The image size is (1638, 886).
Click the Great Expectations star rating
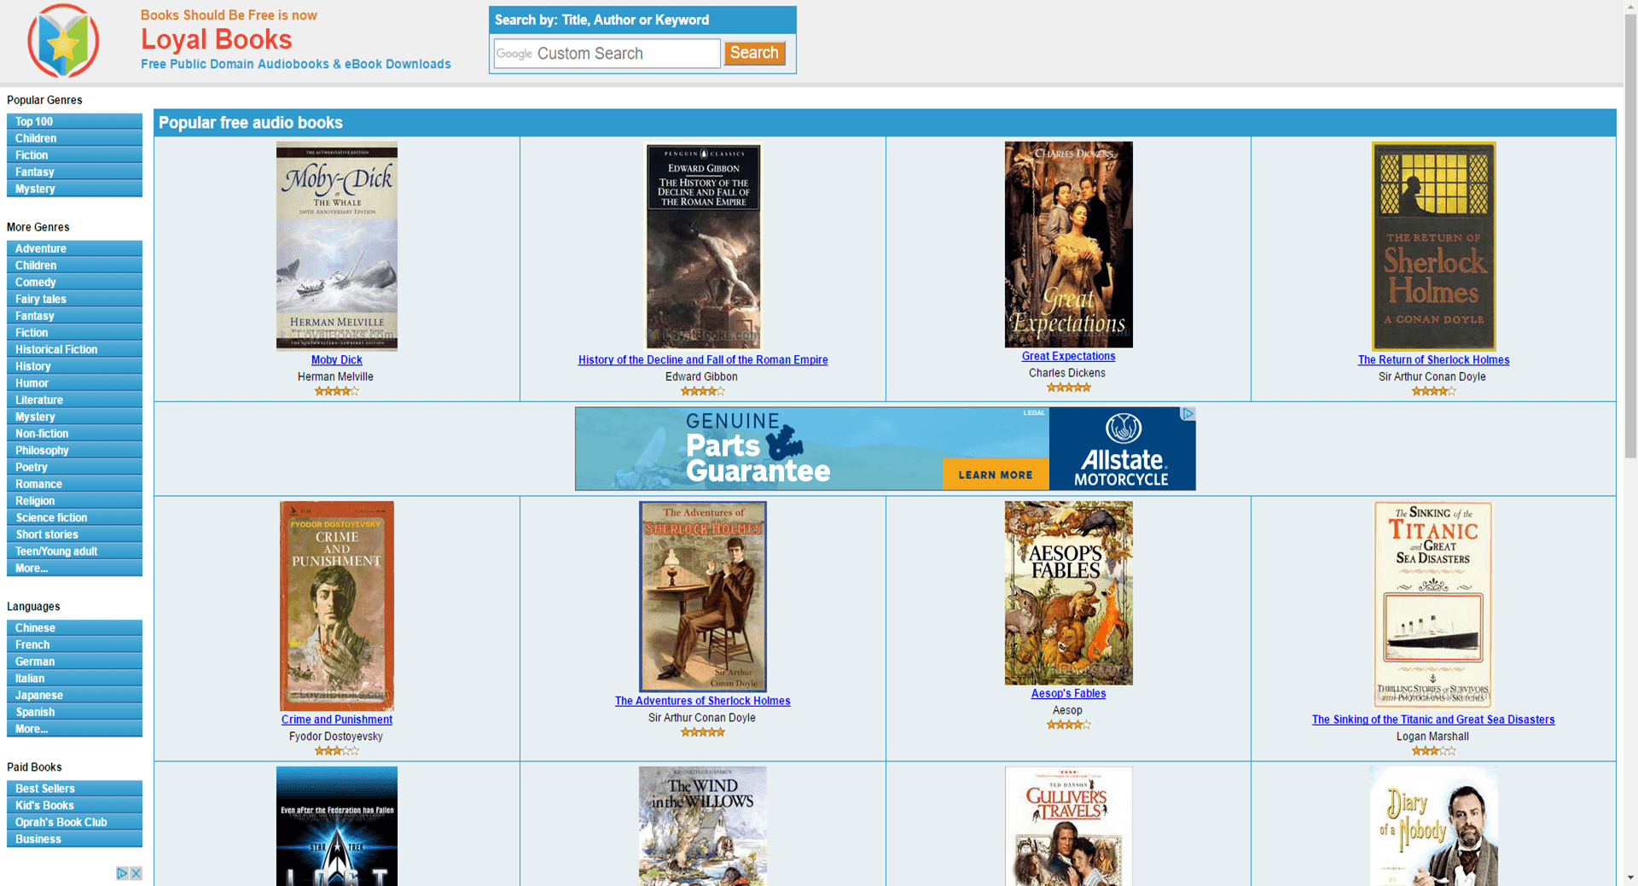point(1068,388)
